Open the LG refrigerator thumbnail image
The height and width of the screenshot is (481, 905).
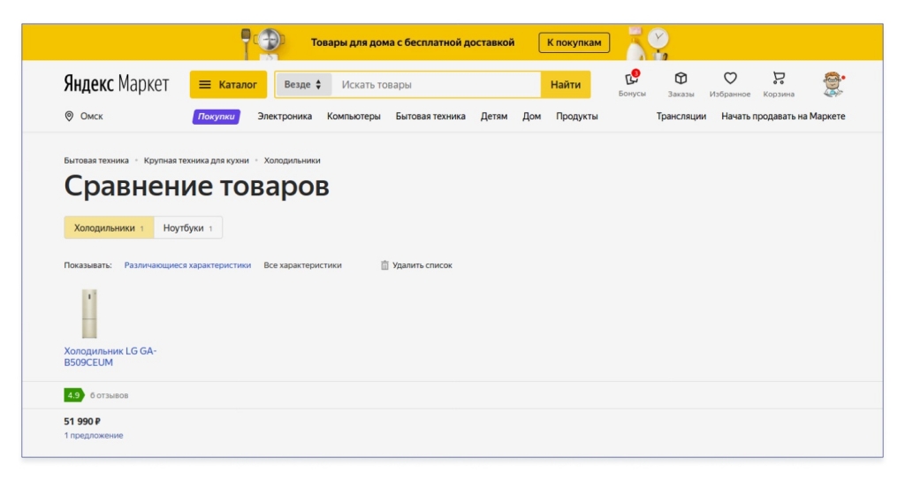(x=89, y=313)
